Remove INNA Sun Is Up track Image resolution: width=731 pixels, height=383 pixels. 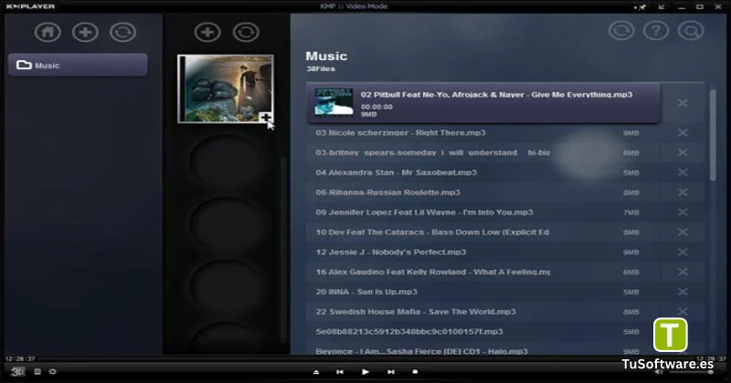coord(683,292)
